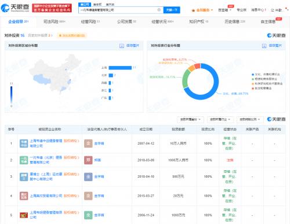Click the avatar icon for 郑国 in row 2
This screenshot has width=290, height=224.
coord(88,160)
